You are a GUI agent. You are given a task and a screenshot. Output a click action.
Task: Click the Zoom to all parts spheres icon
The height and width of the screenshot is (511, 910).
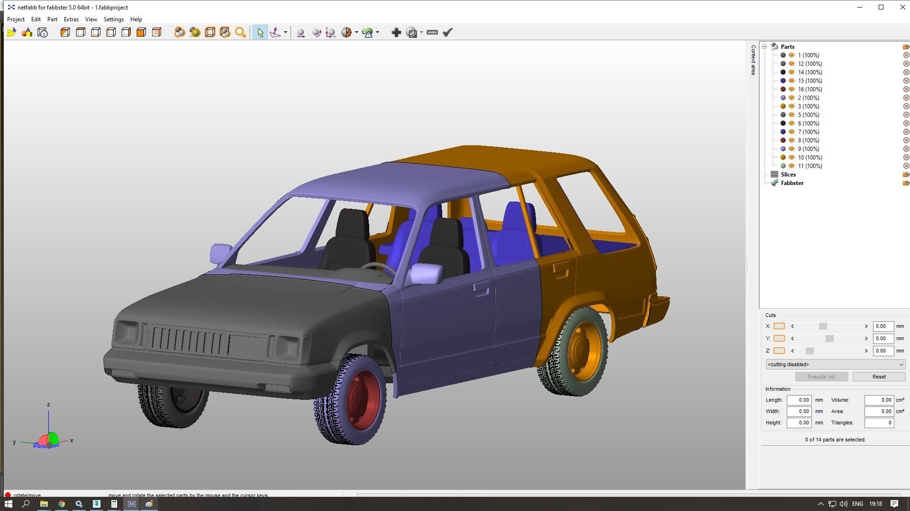[x=179, y=32]
